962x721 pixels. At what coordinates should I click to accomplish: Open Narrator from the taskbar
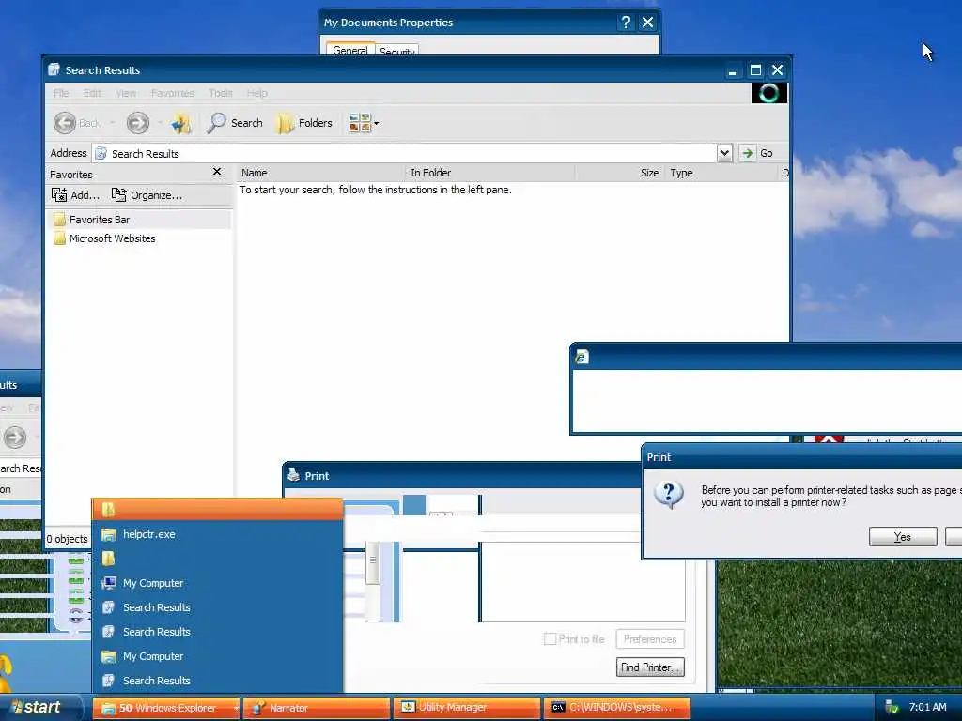(x=316, y=708)
